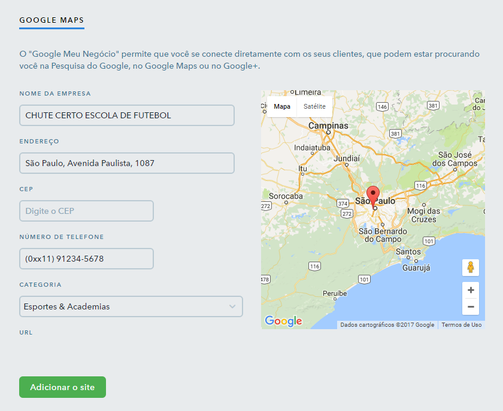503x411 pixels.
Task: Click the Sorocaba label on the map
Action: pyautogui.click(x=286, y=196)
